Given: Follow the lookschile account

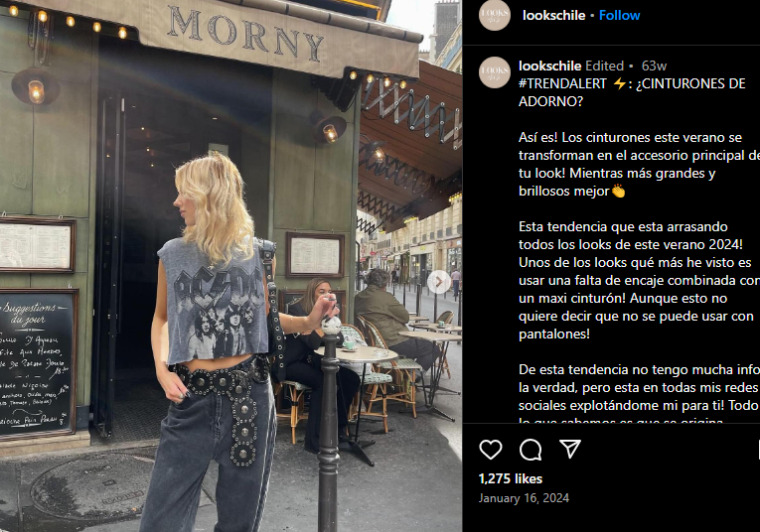Looking at the screenshot, I should 619,16.
